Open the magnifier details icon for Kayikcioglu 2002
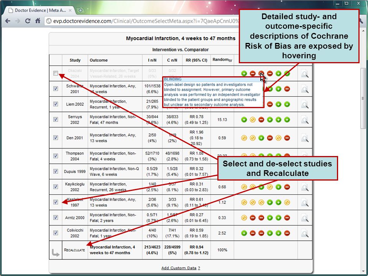The height and width of the screenshot is (276, 368). (305, 187)
